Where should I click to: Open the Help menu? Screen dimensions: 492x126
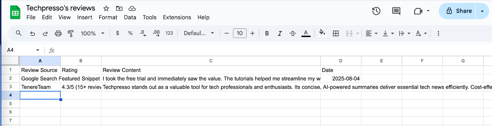tap(203, 17)
